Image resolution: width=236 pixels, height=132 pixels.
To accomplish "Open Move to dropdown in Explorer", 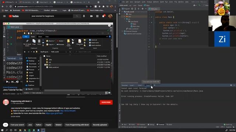I will coord(51,41).
